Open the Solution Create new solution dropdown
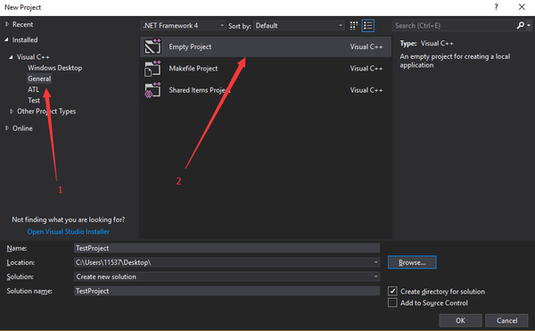This screenshot has height=331, width=535. pos(226,277)
